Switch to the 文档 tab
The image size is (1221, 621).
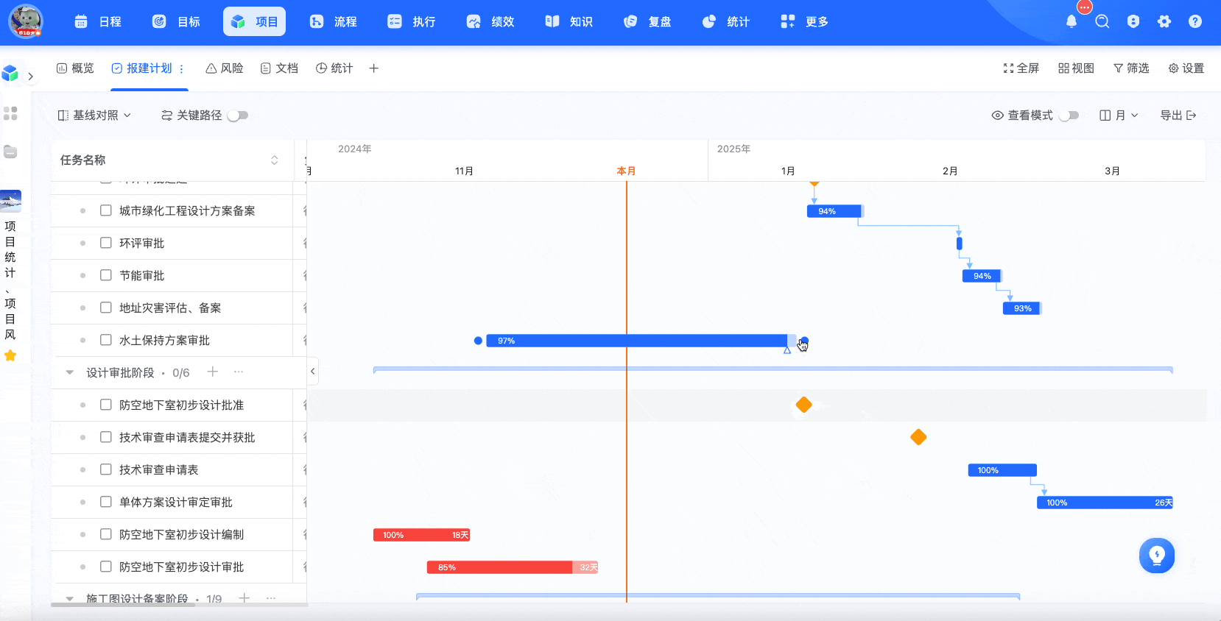point(279,68)
